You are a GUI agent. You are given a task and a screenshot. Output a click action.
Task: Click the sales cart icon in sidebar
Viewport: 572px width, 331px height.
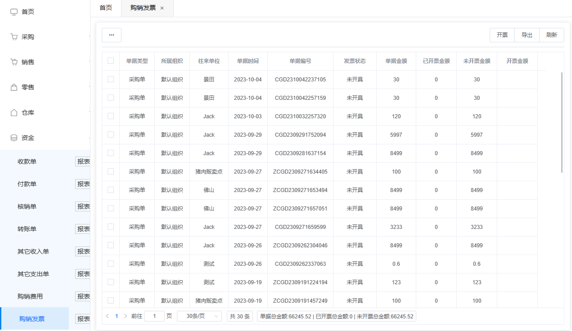[14, 62]
